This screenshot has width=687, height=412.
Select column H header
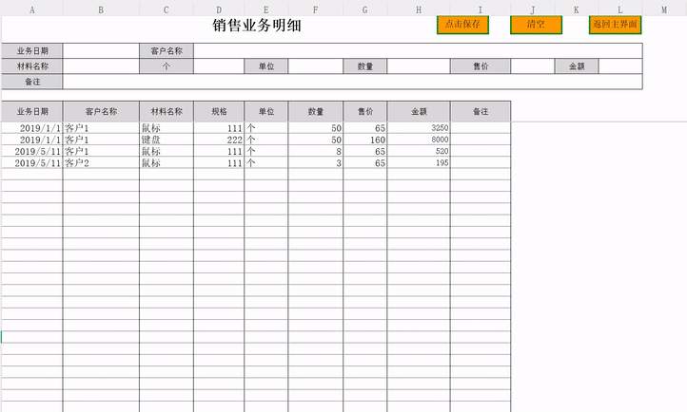pyautogui.click(x=419, y=9)
